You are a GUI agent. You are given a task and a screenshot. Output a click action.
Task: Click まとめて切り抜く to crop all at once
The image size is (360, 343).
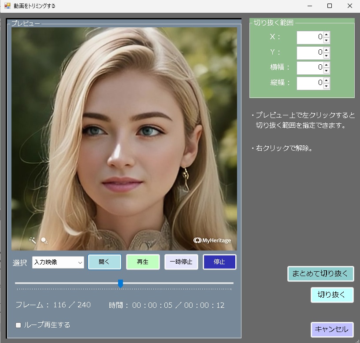(x=321, y=274)
